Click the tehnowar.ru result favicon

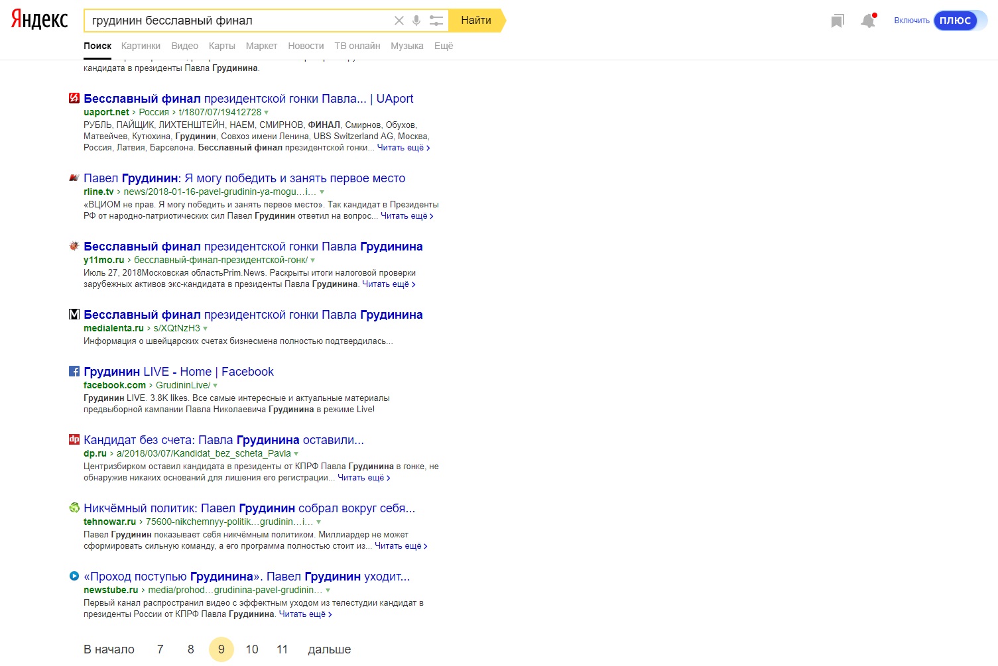[x=74, y=508]
